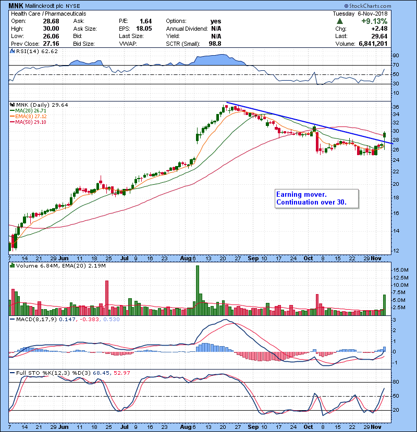Click the Ask Size label

click(x=85, y=29)
